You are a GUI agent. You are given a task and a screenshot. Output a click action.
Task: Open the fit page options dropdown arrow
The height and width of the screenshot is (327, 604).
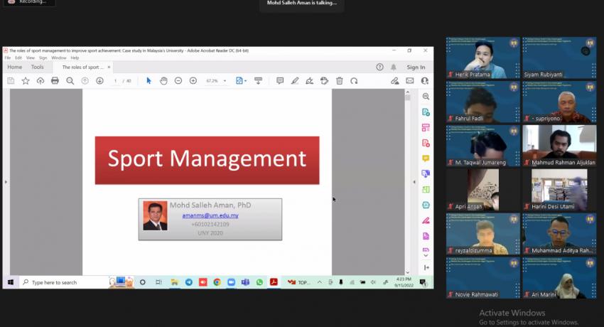click(x=245, y=81)
